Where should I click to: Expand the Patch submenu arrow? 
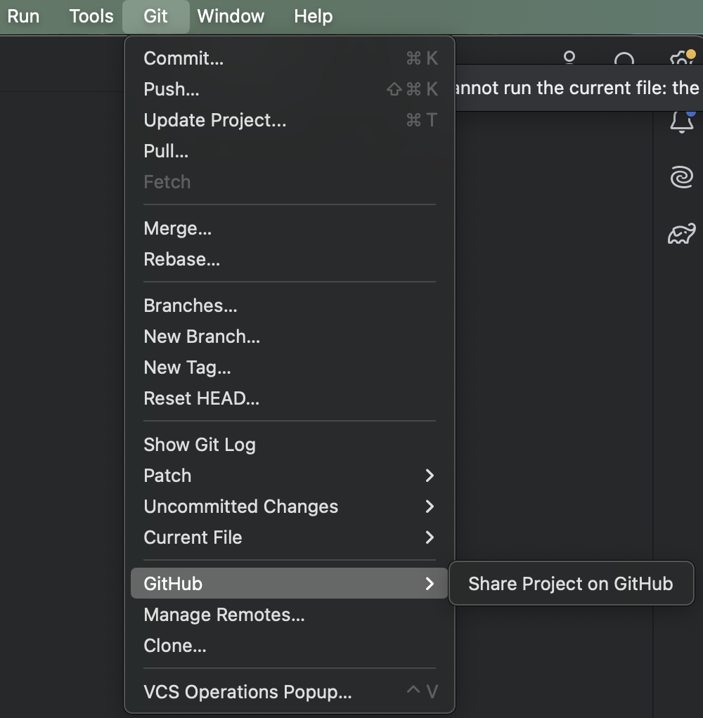click(x=430, y=476)
